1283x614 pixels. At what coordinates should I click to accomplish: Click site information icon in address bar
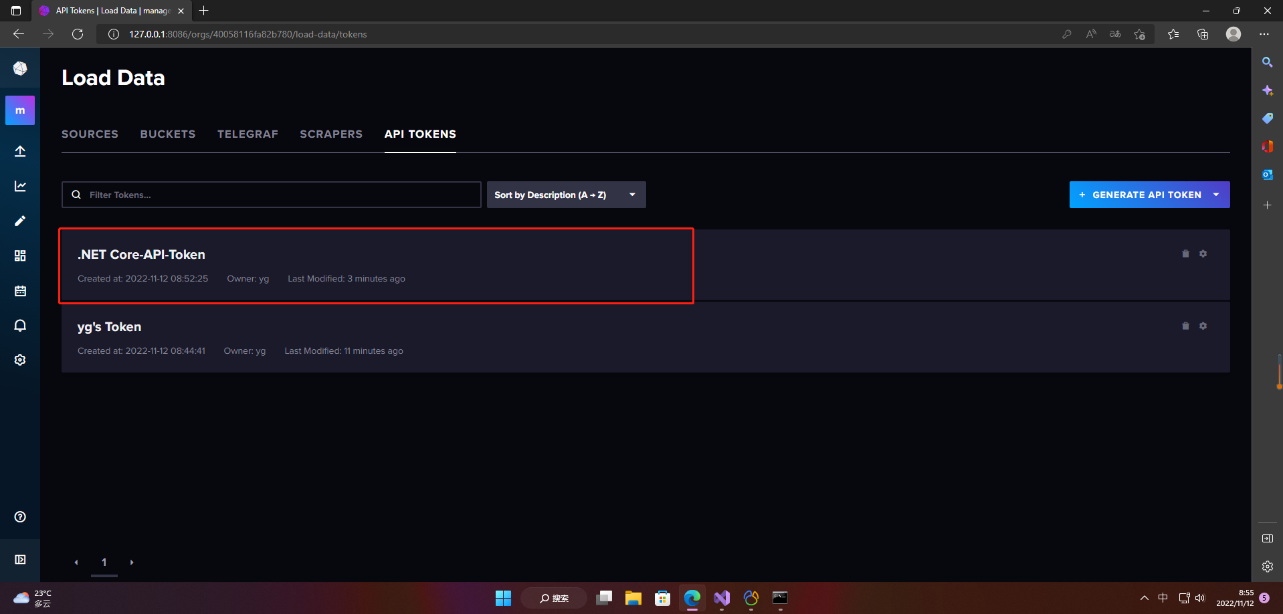tap(114, 34)
